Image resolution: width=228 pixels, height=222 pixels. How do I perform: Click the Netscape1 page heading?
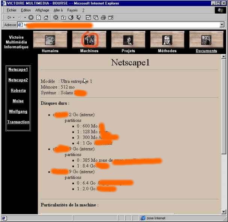[130, 62]
